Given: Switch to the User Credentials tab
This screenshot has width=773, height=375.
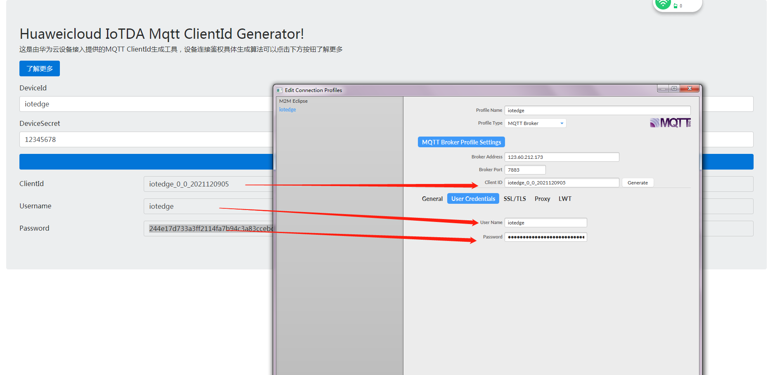Looking at the screenshot, I should tap(473, 199).
